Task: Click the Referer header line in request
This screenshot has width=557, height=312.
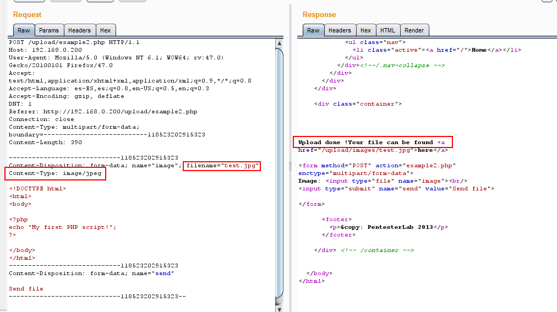Action: (x=103, y=112)
